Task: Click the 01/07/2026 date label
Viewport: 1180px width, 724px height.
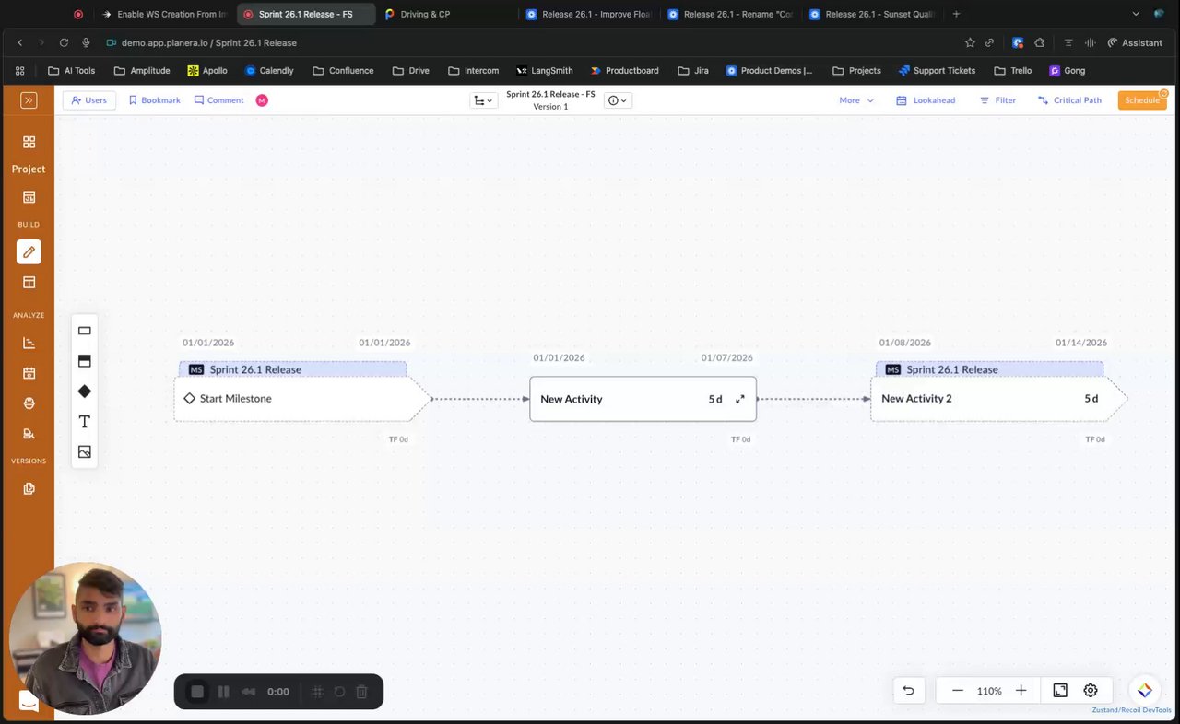Action: [726, 358]
